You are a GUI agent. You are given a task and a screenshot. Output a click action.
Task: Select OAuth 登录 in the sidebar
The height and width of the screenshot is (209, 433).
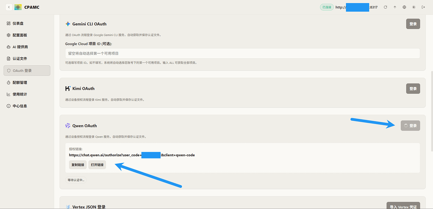pos(27,71)
